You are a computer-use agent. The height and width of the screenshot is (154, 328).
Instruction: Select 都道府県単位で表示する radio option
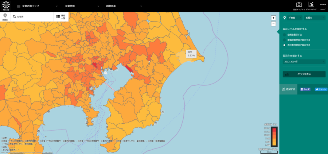[x=284, y=40]
